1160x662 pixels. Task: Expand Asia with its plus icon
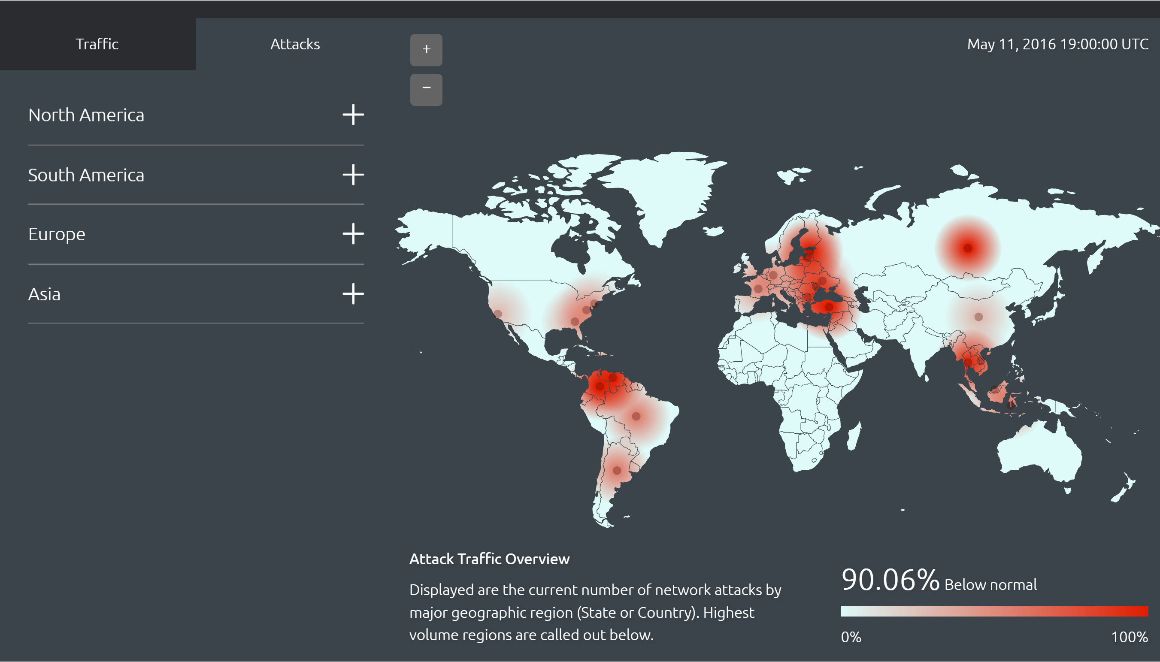click(x=353, y=294)
